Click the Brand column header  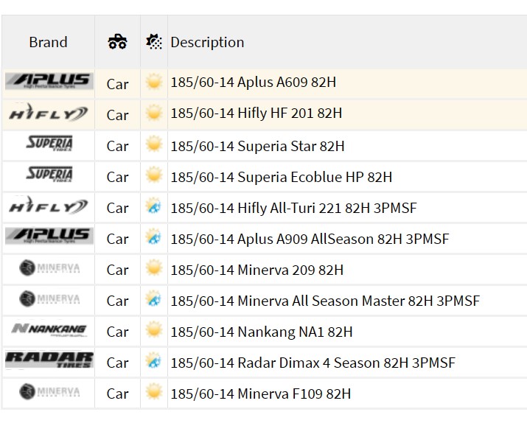pos(48,42)
